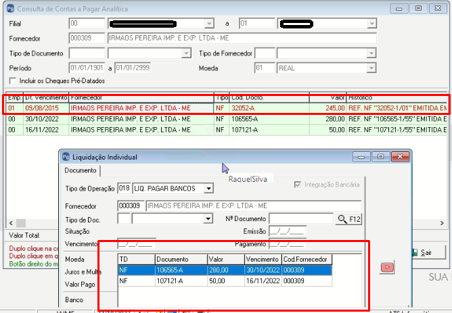
Task: Click the Tipo de Fornecedor code field
Action: tap(265, 53)
